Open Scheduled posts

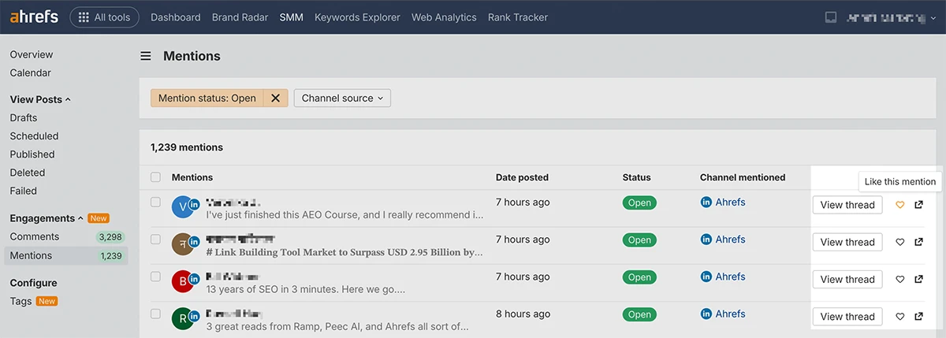[35, 136]
